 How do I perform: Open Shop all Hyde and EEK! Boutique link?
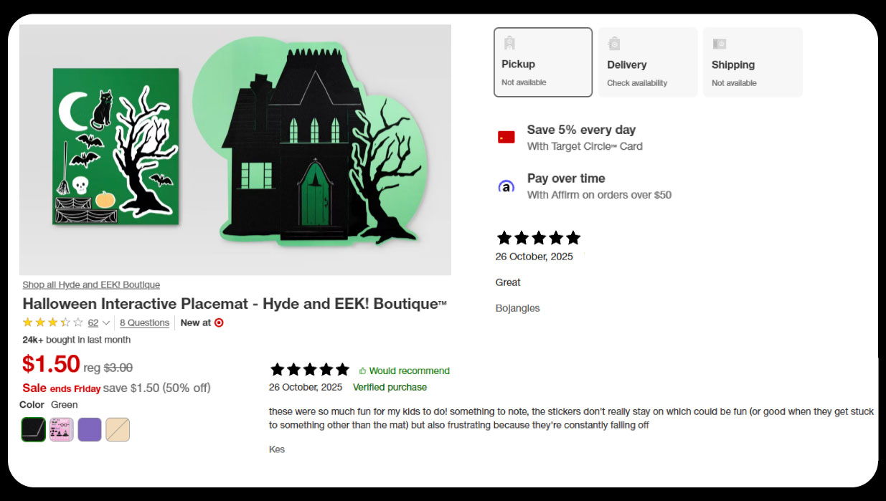[x=91, y=285]
